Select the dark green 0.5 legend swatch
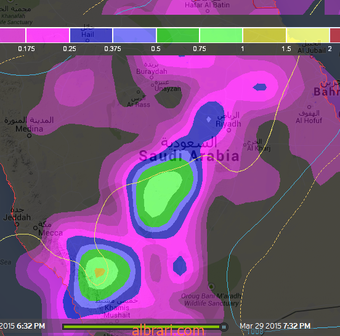340x336 pixels. 178,35
